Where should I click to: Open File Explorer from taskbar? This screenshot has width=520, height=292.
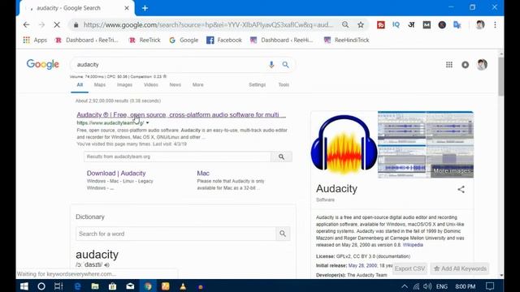[x=95, y=286]
